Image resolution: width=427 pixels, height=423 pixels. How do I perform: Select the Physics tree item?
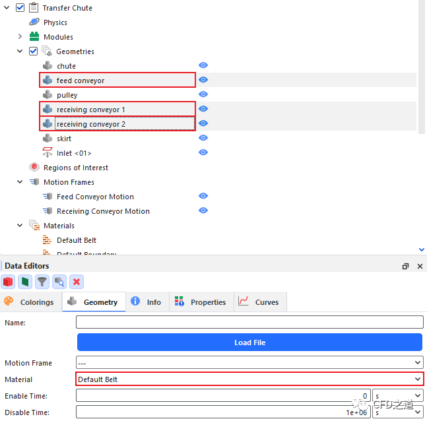(x=55, y=22)
